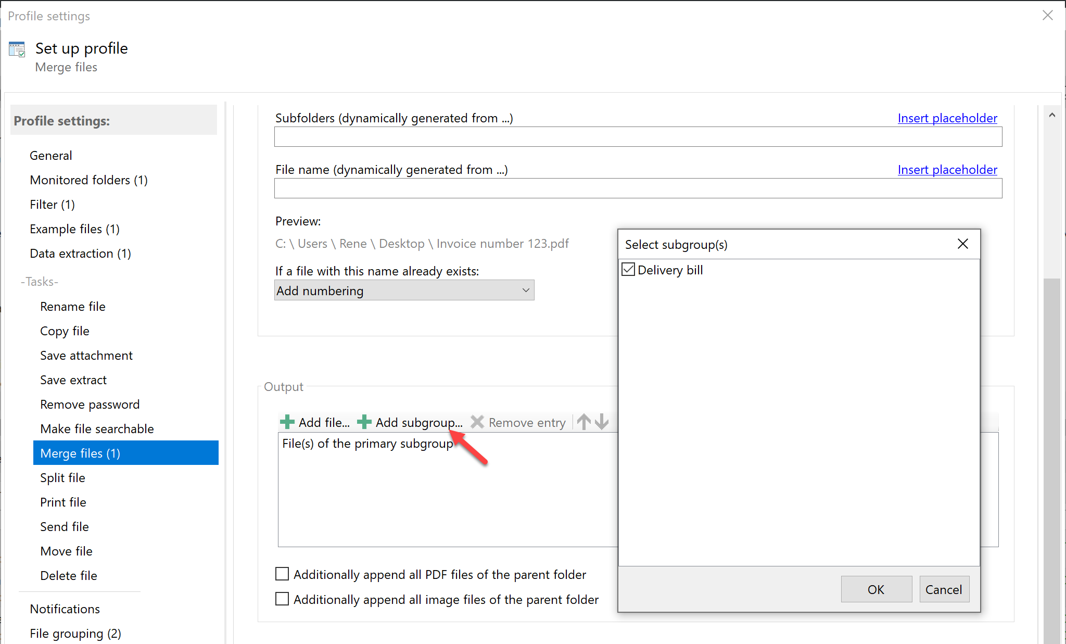Close the Select subgroup(s) popup
The image size is (1066, 644).
coord(962,244)
